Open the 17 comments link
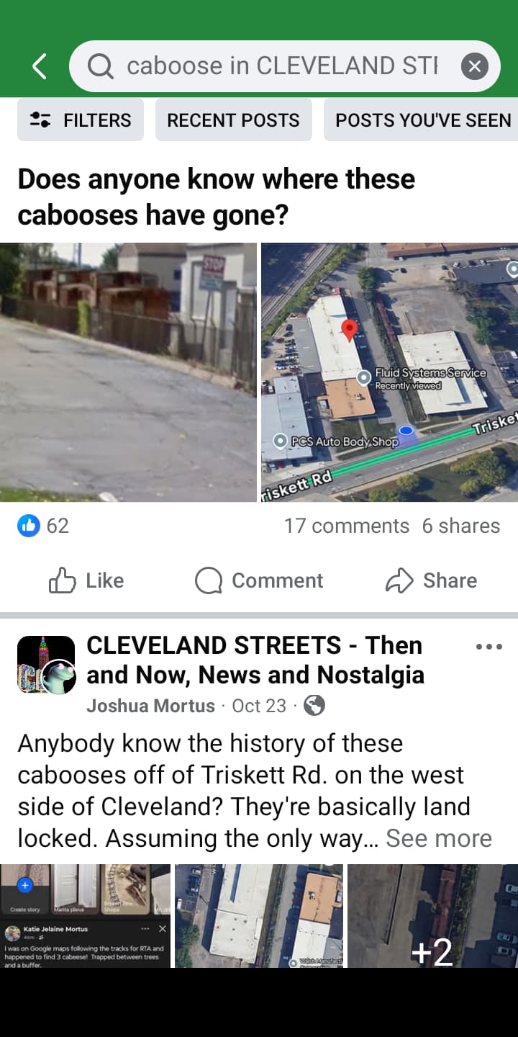The width and height of the screenshot is (518, 1037). pyautogui.click(x=346, y=526)
